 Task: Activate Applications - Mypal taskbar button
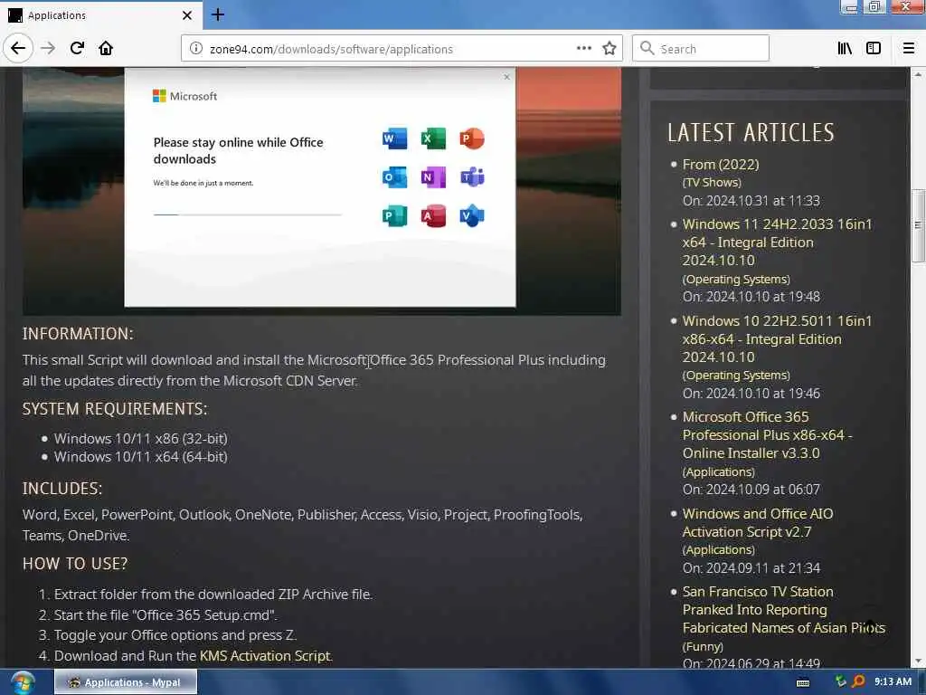(x=125, y=682)
